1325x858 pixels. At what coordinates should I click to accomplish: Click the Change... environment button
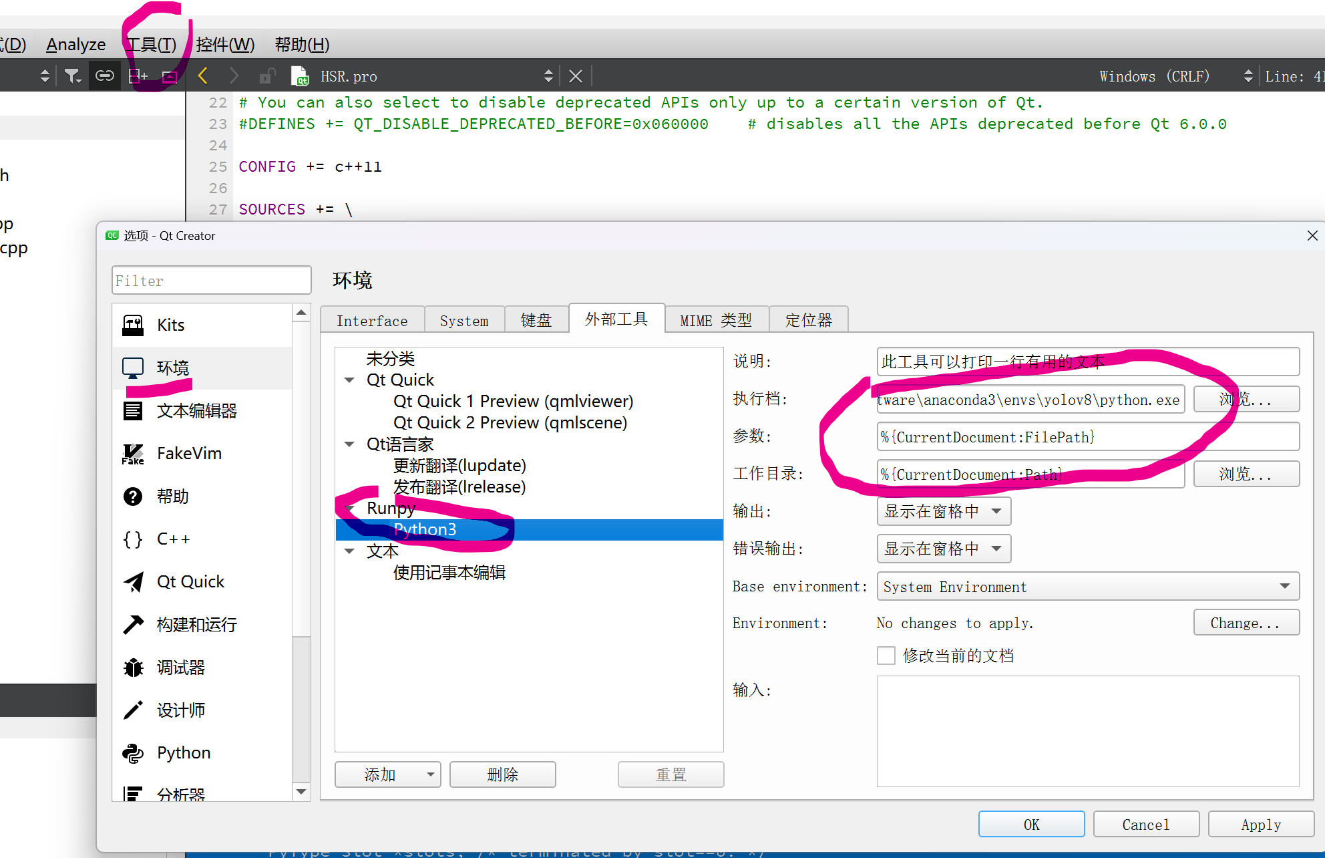click(x=1246, y=623)
